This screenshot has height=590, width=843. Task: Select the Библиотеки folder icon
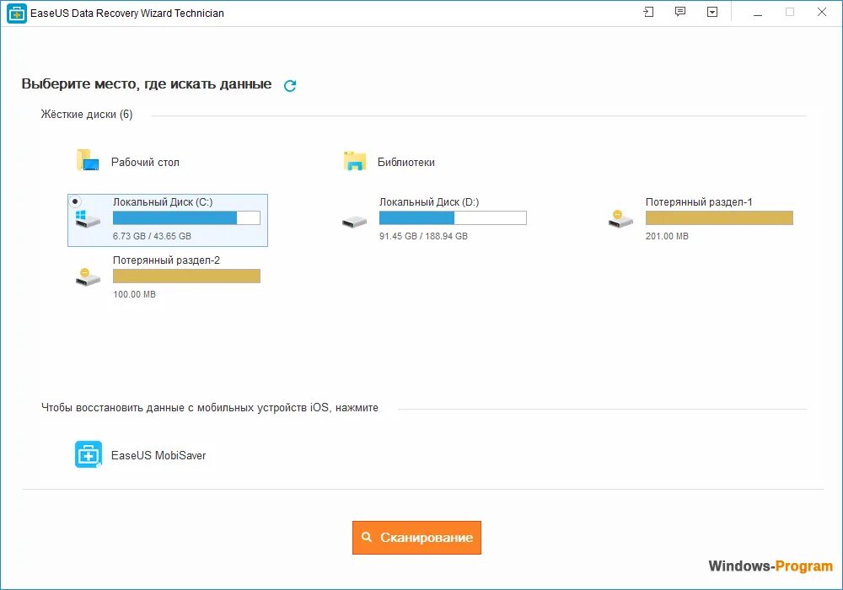pos(355,161)
